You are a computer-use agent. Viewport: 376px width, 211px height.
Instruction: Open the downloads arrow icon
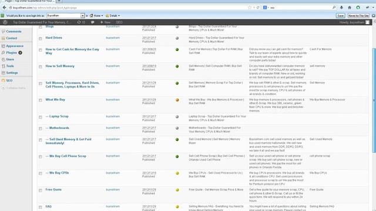pyautogui.click(x=341, y=8)
